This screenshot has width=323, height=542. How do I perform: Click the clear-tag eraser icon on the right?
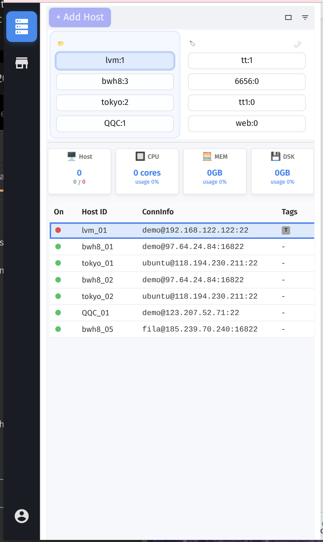[x=297, y=44]
